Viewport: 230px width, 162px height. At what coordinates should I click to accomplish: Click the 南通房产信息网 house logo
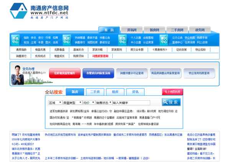pos(18,11)
